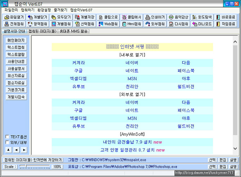241x177 pixels.
Task: Start 선택캡춰 selection capture
Action: point(85,24)
